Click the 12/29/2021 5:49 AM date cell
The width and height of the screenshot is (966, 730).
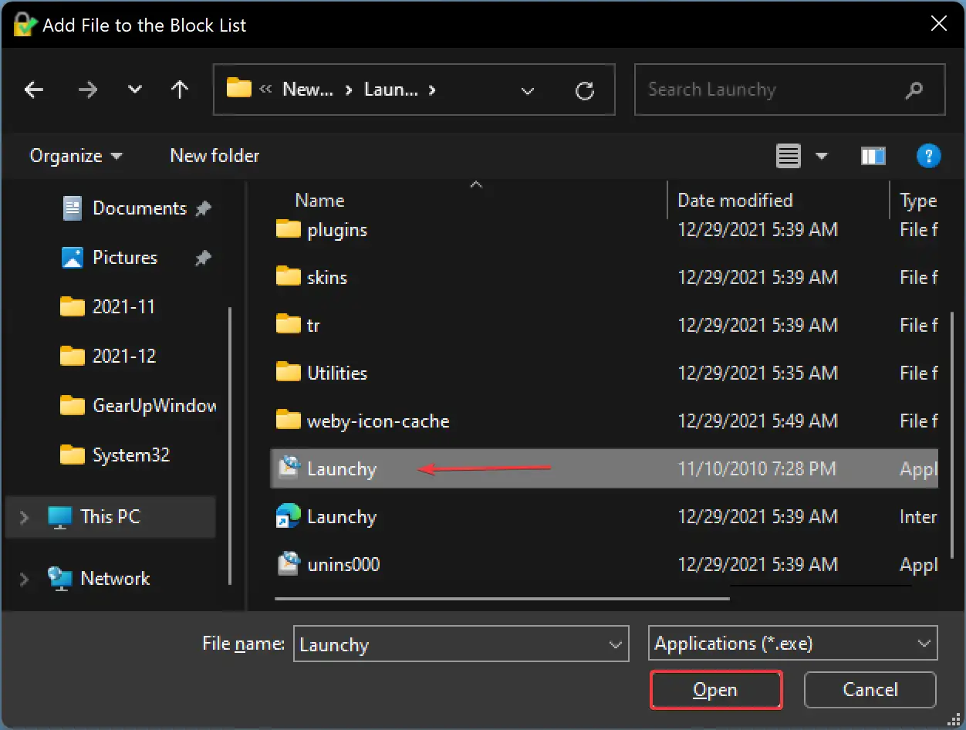coord(758,421)
